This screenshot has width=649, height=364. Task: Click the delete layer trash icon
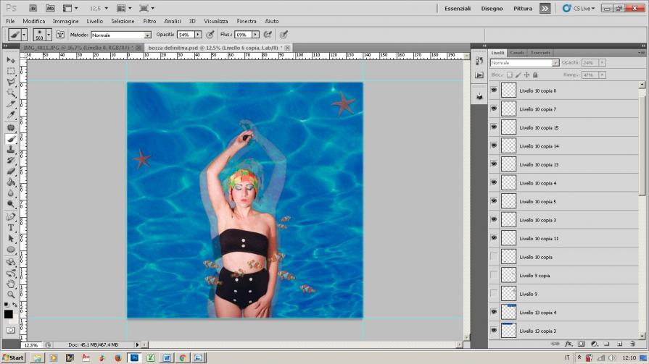pos(634,344)
